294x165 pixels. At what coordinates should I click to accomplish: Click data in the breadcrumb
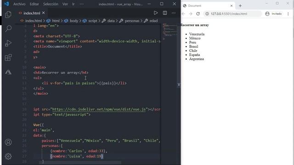pos(111,21)
